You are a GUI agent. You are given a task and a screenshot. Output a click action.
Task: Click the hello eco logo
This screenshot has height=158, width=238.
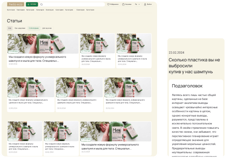point(15,4)
